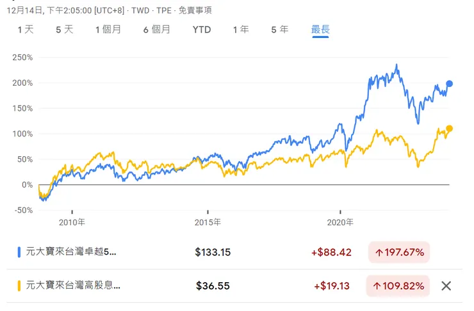
Task: Switch chart to YTD
Action: point(202,29)
